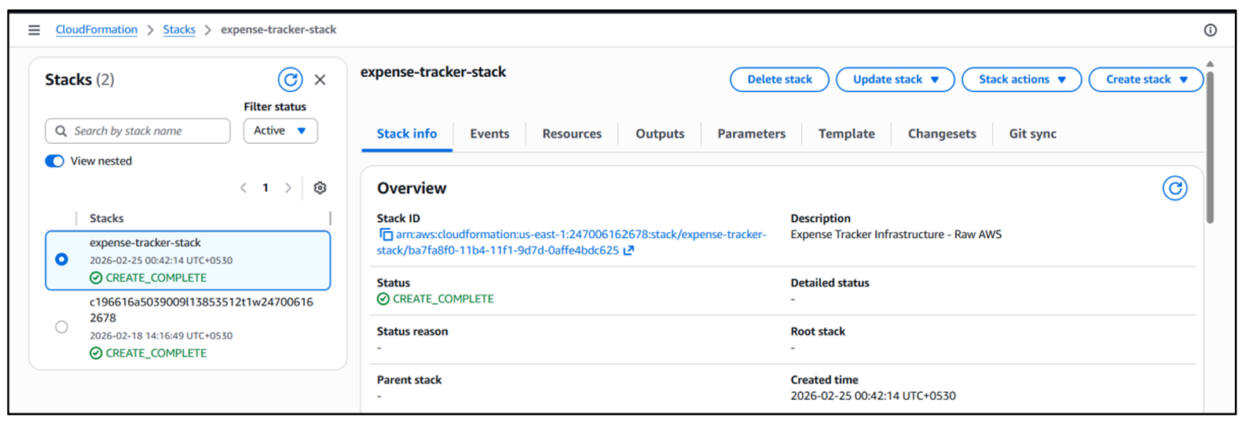The width and height of the screenshot is (1249, 426).
Task: Click the c196616a5039009l13853512t1w247006162678 stack name
Action: click(201, 310)
